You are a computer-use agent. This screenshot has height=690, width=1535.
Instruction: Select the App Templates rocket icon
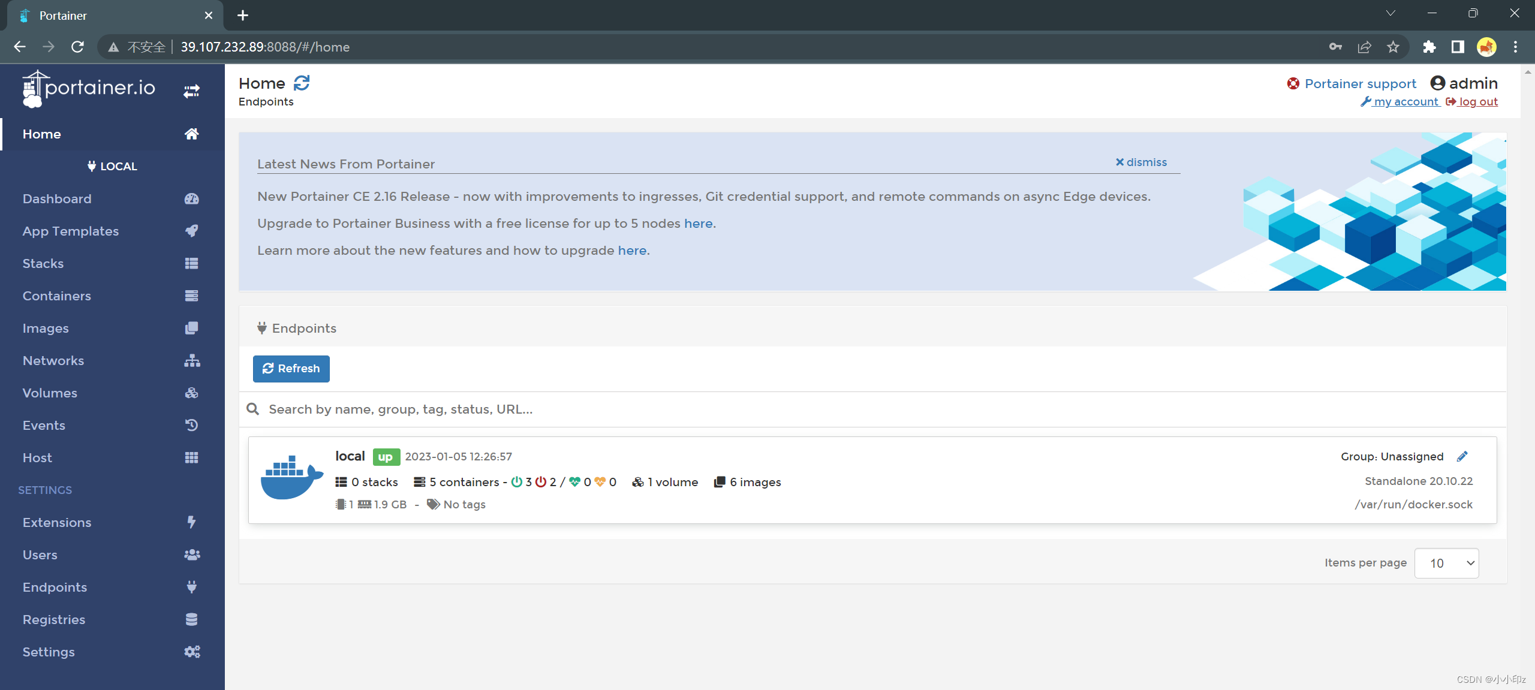coord(191,231)
